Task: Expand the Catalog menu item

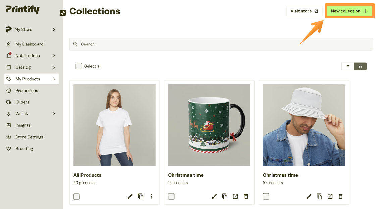Action: click(x=22, y=67)
